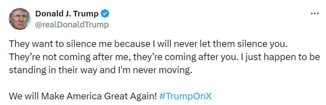This screenshot has height=105, width=326.
Task: Open the Donald J. Trump display name
Action: click(67, 14)
